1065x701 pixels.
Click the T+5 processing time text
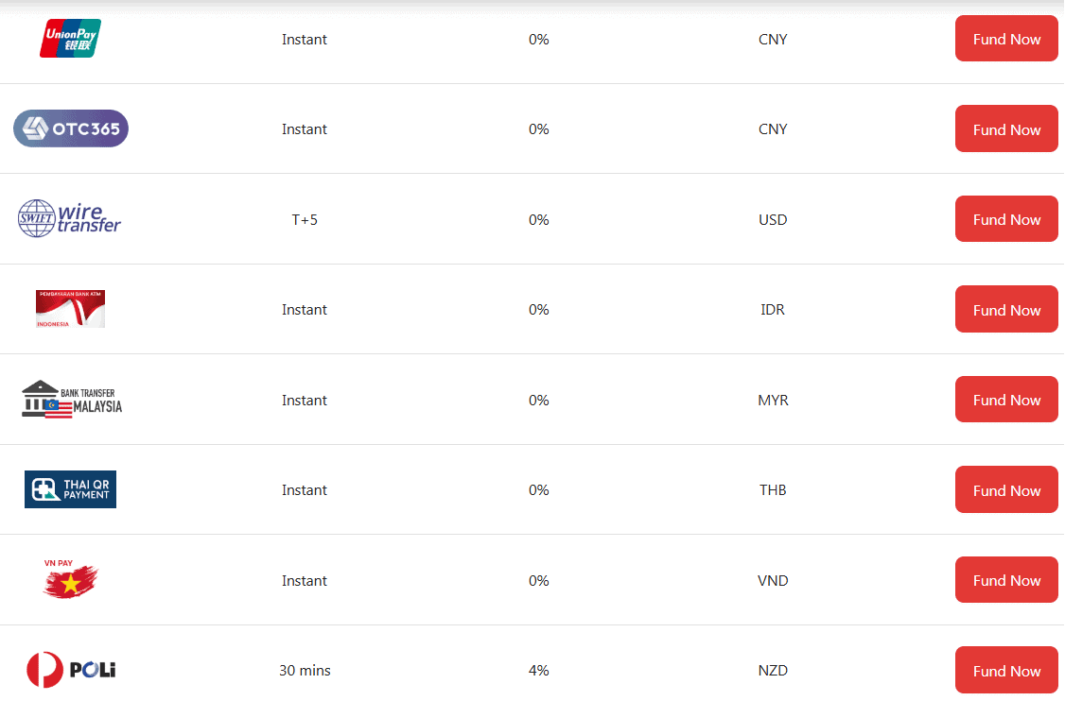pos(305,218)
